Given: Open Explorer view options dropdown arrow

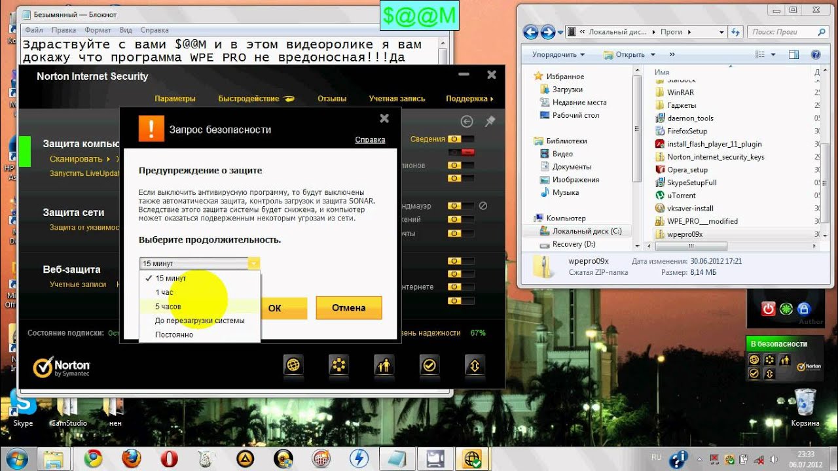Looking at the screenshot, I should pyautogui.click(x=773, y=55).
